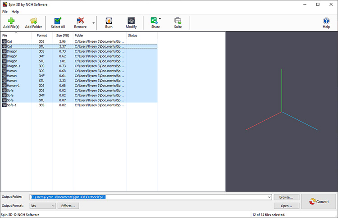
Task: Select the Dragon STL row with size 1.81
Action: coord(79,61)
